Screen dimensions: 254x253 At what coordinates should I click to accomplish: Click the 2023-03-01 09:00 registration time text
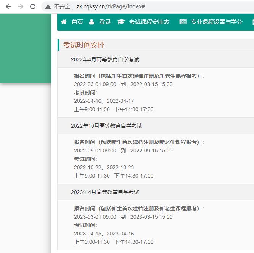coord(95,217)
